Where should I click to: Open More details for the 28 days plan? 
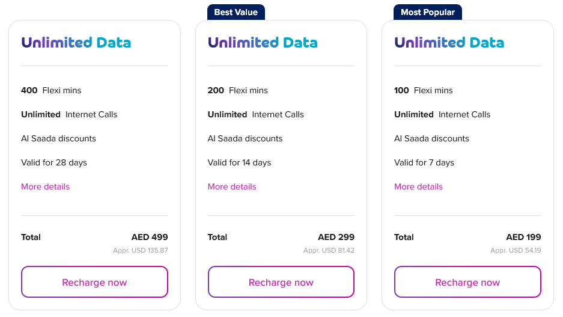point(45,186)
